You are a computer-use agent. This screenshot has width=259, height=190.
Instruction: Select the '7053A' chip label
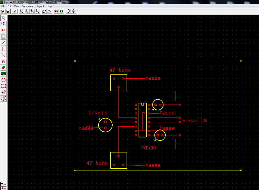pyautogui.click(x=149, y=148)
